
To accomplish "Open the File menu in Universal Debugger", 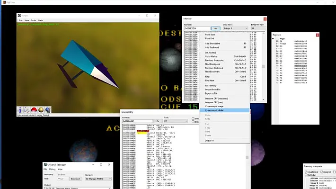I will point(45,169).
